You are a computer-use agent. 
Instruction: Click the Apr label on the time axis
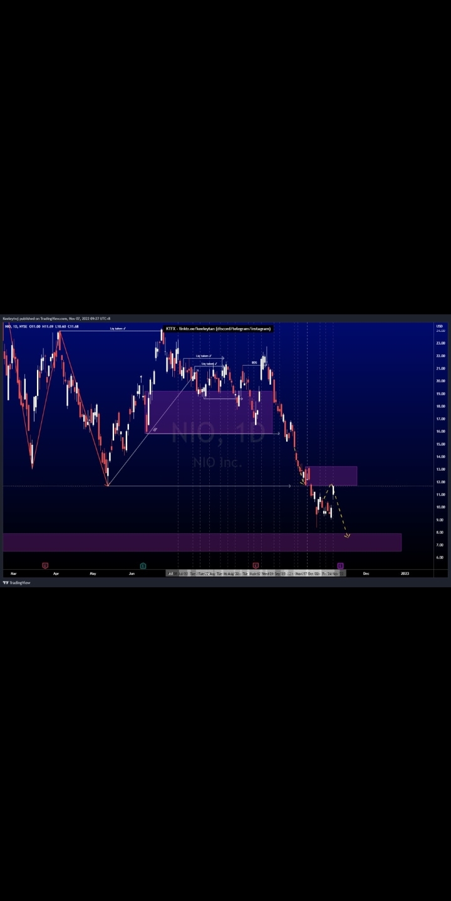56,573
